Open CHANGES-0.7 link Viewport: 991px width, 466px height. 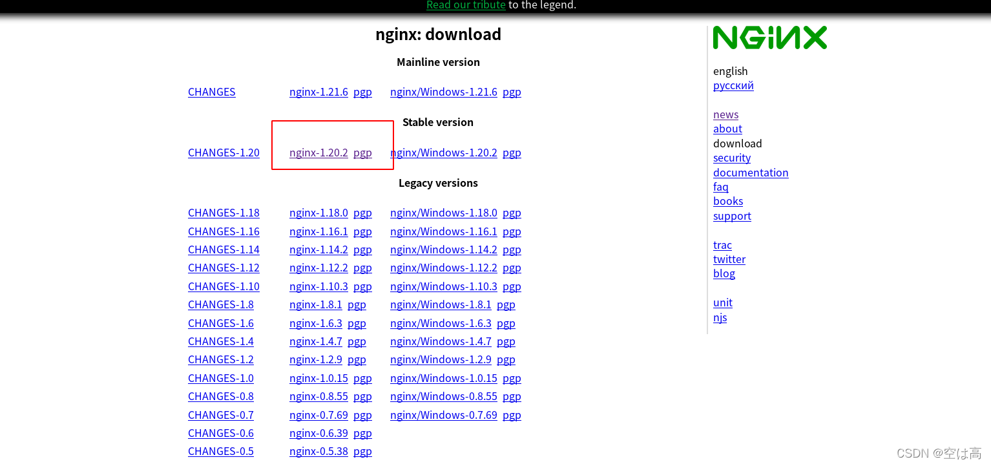(x=221, y=415)
